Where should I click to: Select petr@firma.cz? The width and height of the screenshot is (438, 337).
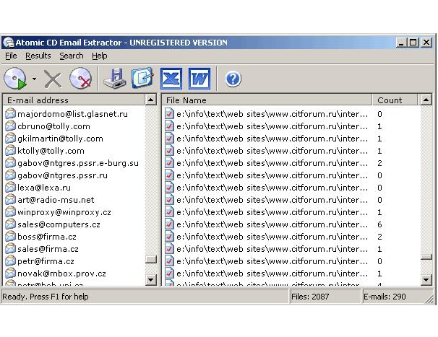click(x=46, y=261)
